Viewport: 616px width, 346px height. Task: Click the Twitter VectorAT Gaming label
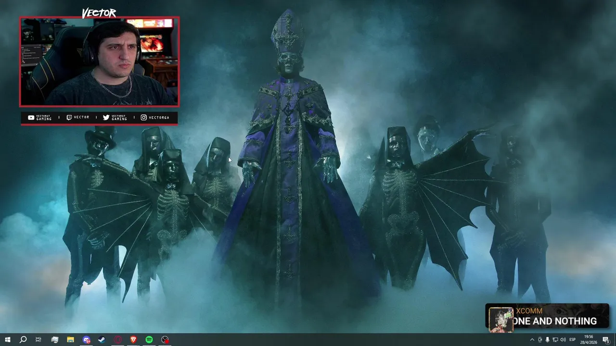tap(115, 117)
